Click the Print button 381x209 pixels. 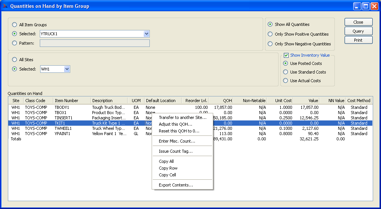pos(358,40)
